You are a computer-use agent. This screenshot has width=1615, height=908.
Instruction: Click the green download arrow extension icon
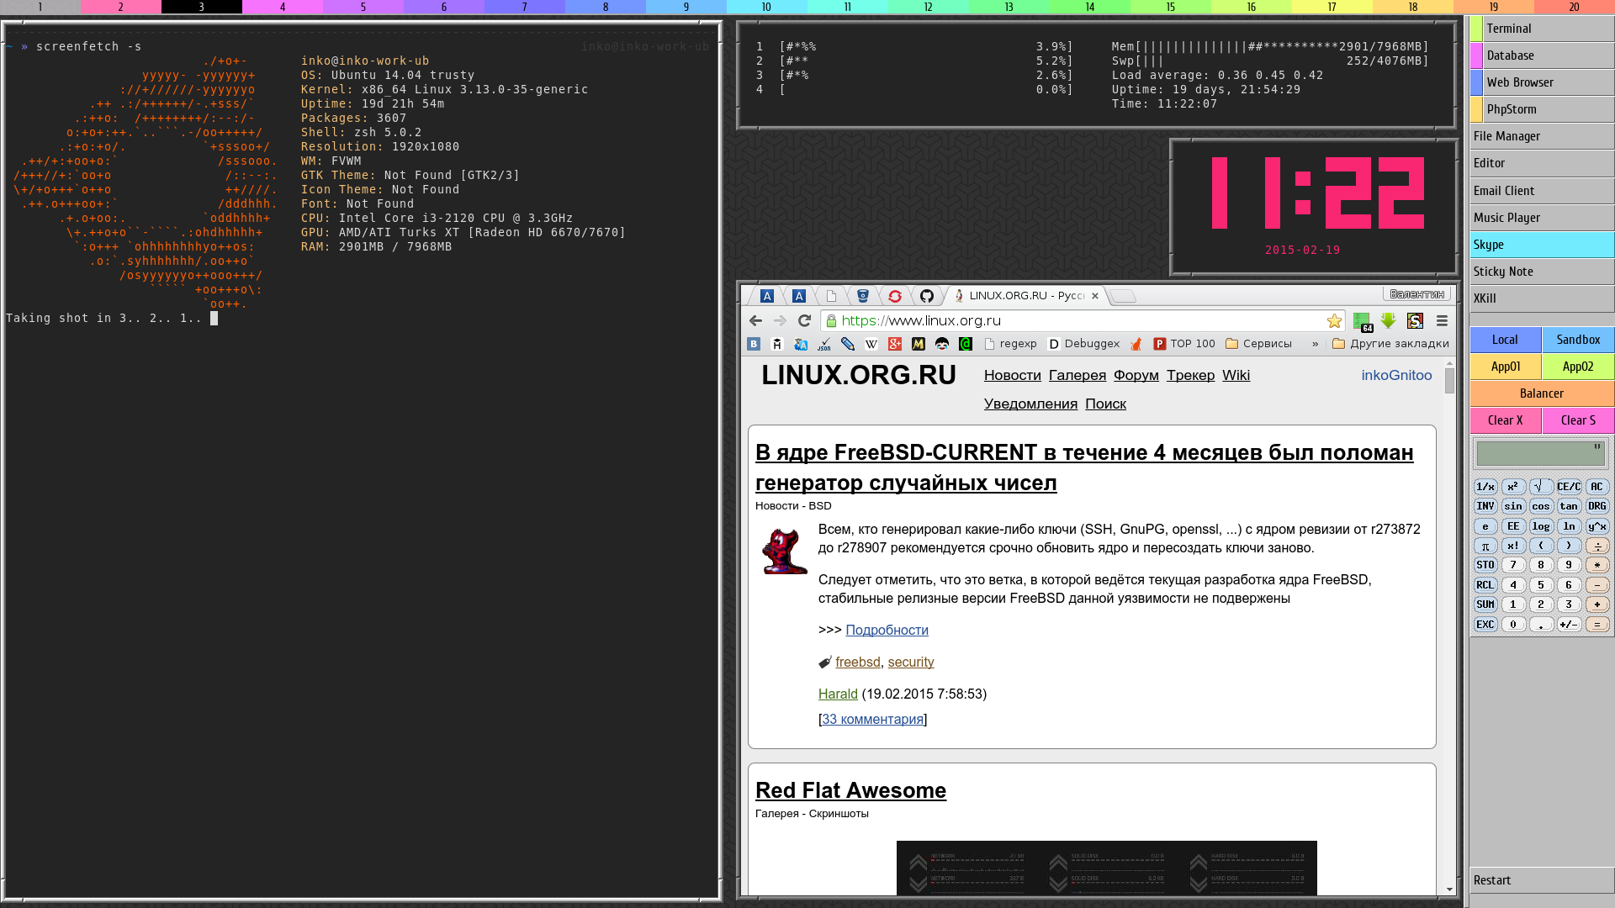click(x=1388, y=320)
